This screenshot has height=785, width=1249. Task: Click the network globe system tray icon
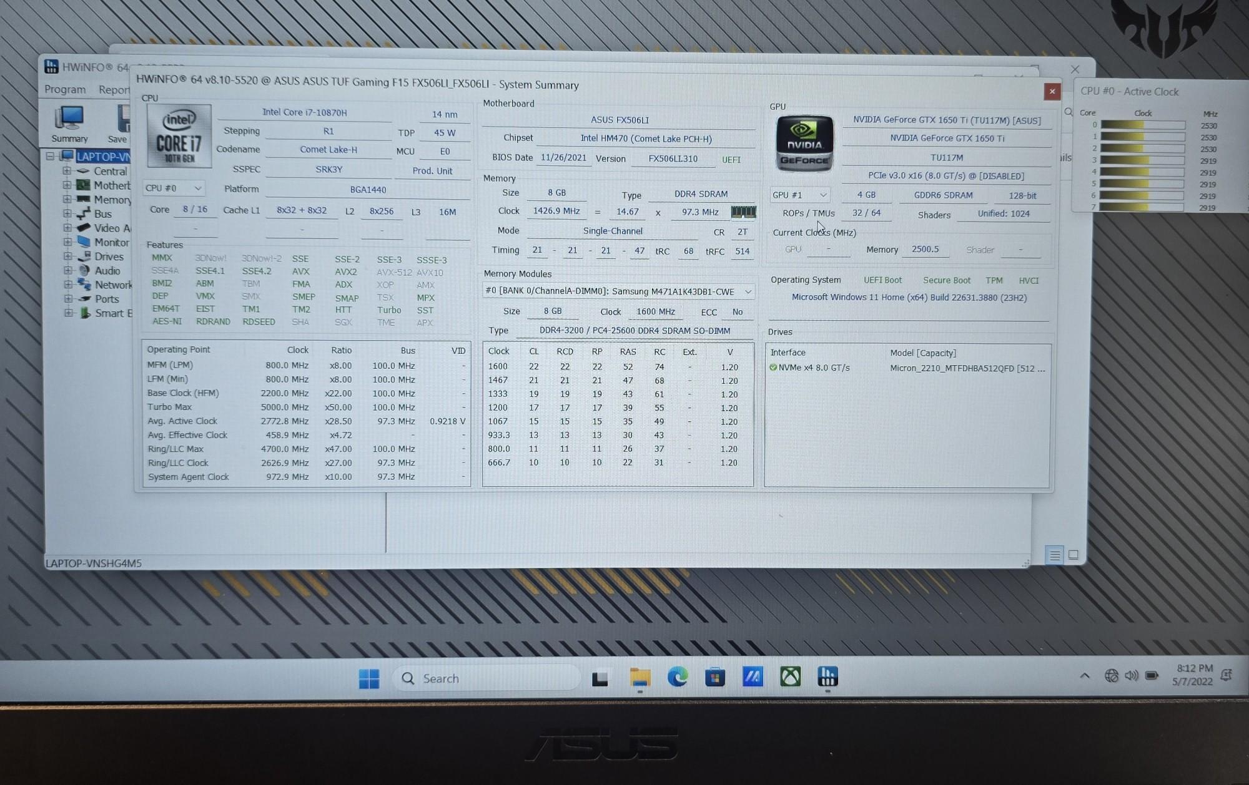(1112, 676)
